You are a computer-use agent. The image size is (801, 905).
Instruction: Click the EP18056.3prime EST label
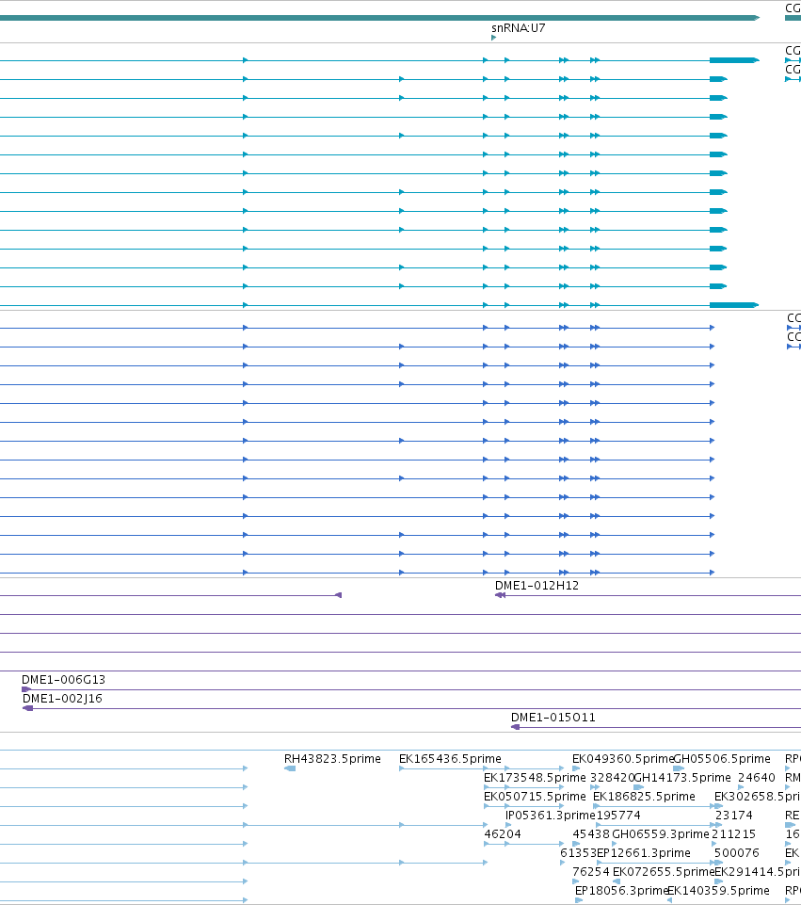[x=621, y=891]
